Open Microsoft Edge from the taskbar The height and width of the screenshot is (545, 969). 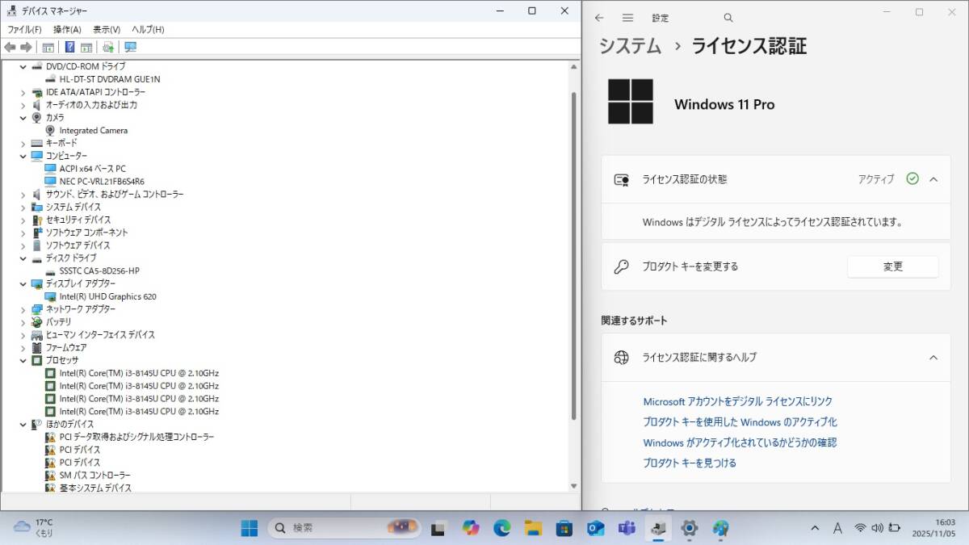501,528
